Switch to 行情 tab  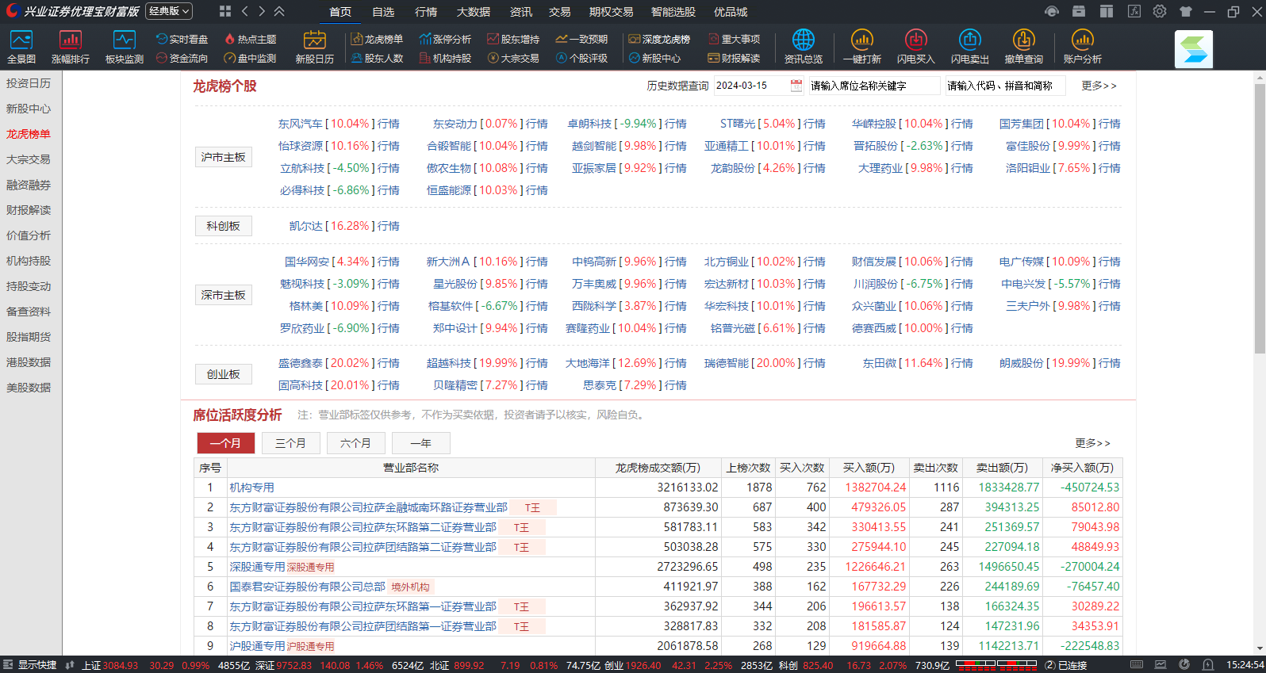(426, 12)
